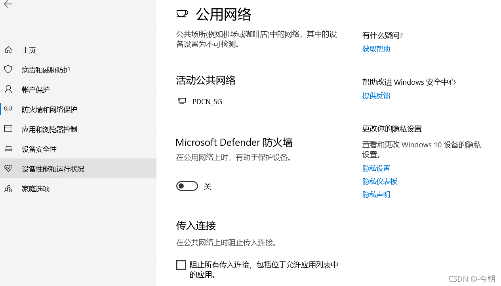Click the Home house icon
Viewport: 501px width, 286px height.
tap(8, 50)
